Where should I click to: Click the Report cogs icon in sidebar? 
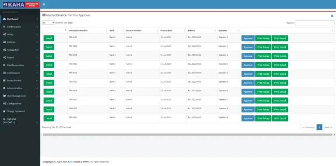[4, 58]
